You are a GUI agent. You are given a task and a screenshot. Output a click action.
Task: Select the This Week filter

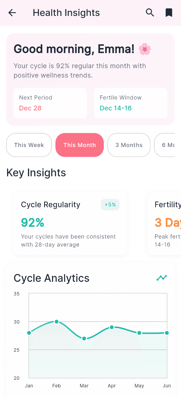pos(29,145)
